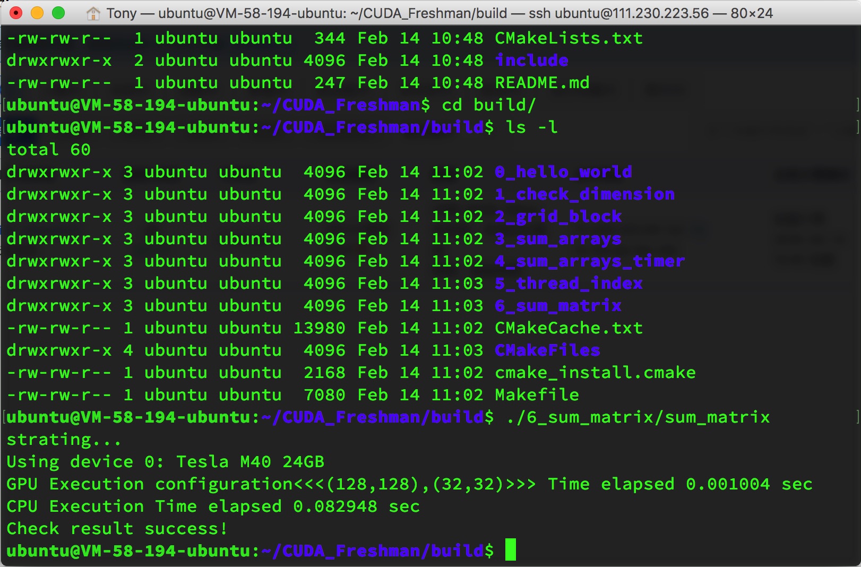Viewport: 861px width, 567px height.
Task: Select the 1_check_dimension directory entry
Action: click(584, 194)
